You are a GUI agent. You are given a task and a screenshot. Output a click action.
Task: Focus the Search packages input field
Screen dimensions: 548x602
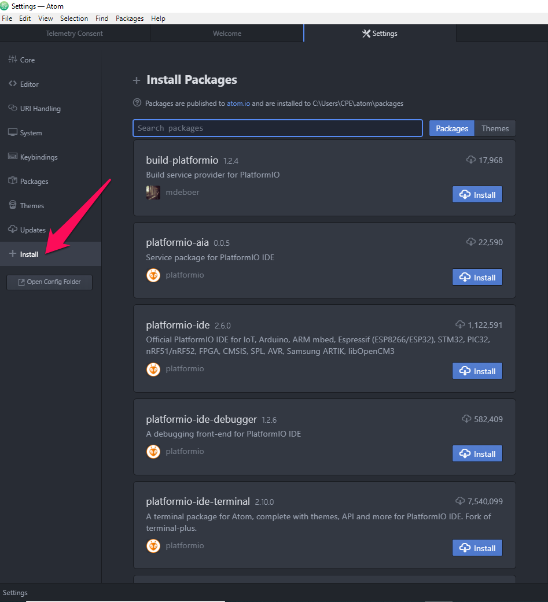(x=277, y=128)
